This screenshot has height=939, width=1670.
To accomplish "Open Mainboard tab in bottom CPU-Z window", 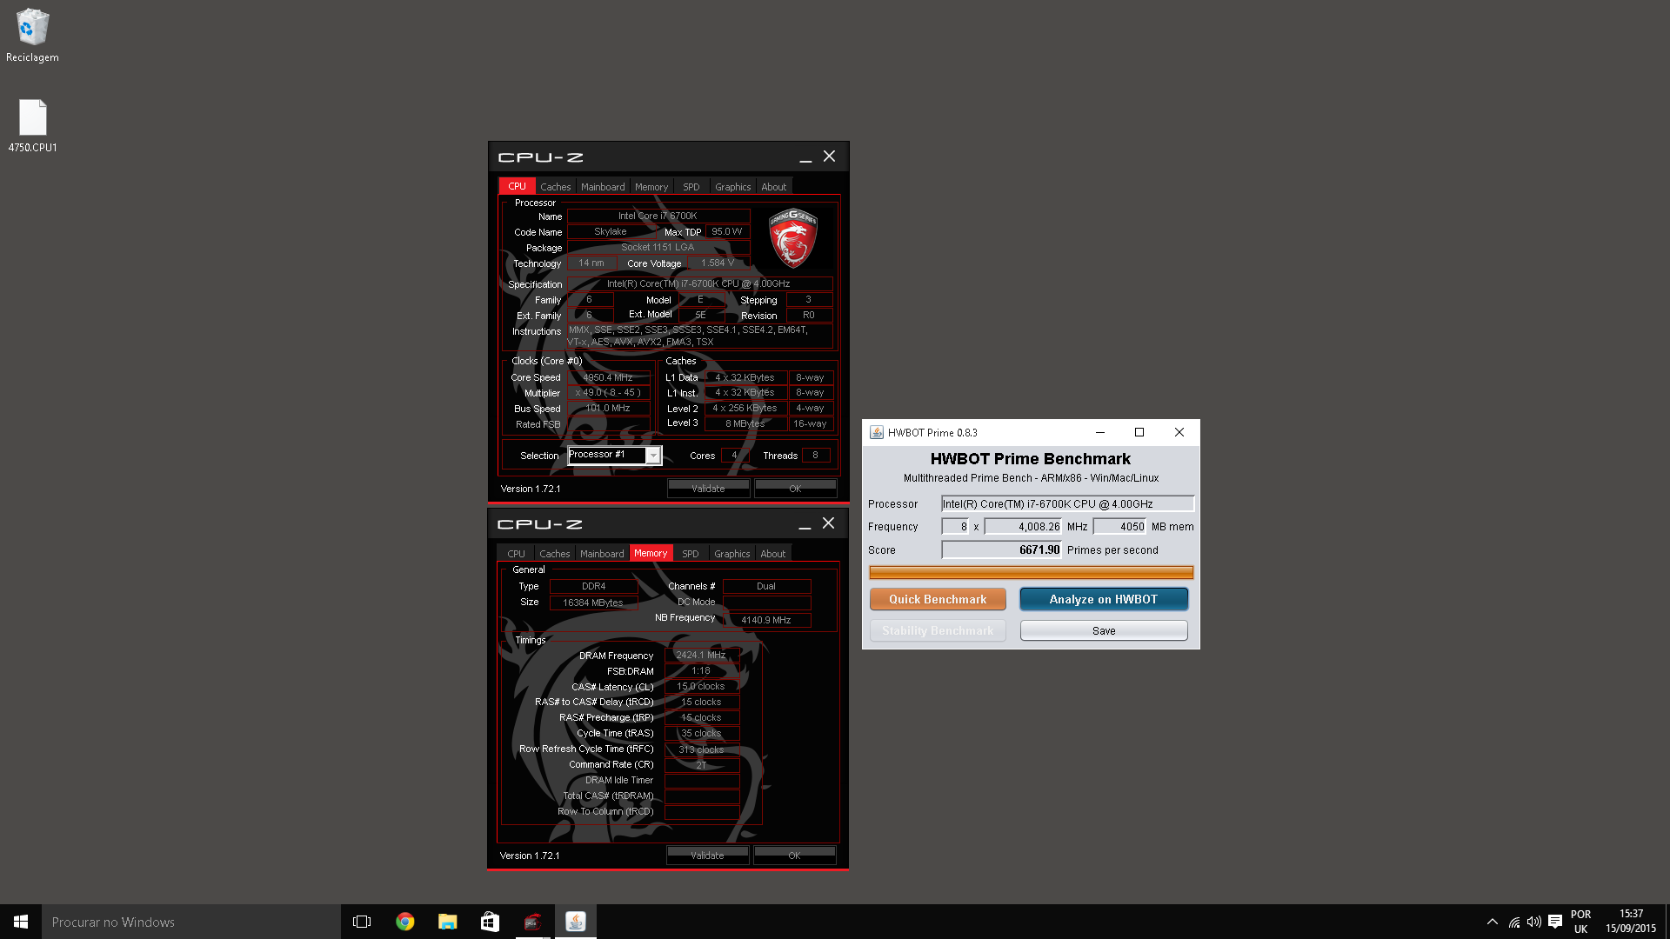I will coord(602,554).
